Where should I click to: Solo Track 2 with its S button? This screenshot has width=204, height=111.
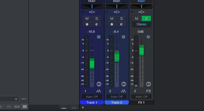[121, 18]
